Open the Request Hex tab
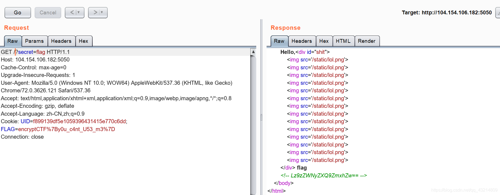Screen dimensions: 500x195 click(x=84, y=41)
